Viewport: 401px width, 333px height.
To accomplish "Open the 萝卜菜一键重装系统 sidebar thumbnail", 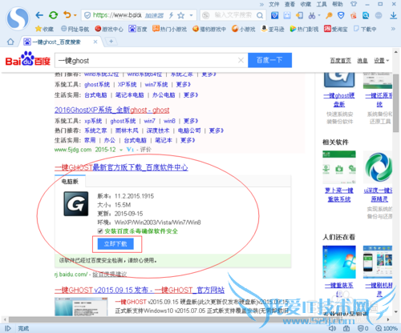I will [339, 167].
